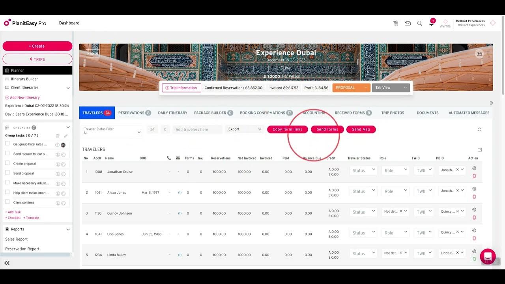Collapse the Reports section
This screenshot has height=284, width=505.
coord(68,230)
